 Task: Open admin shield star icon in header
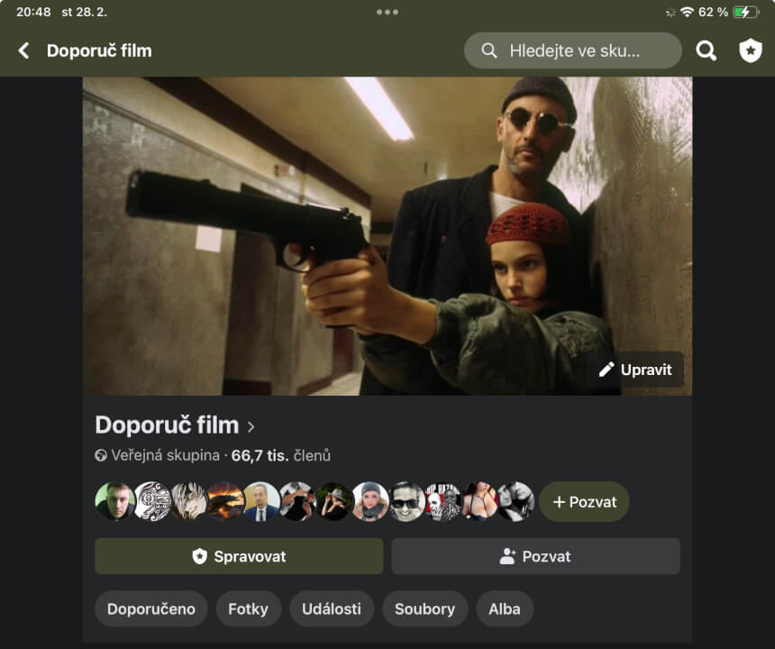(750, 50)
